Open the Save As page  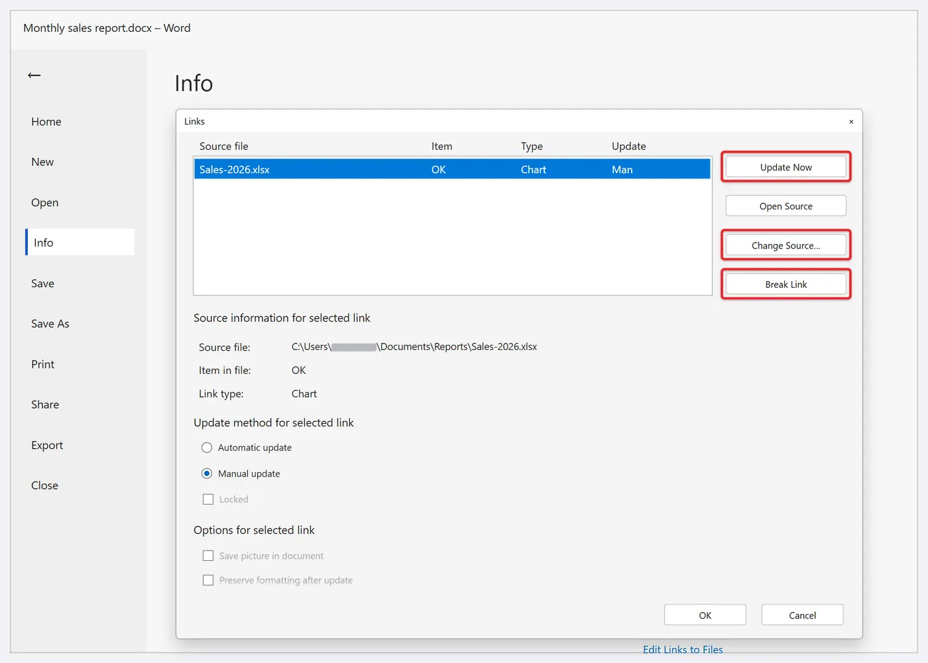(50, 324)
